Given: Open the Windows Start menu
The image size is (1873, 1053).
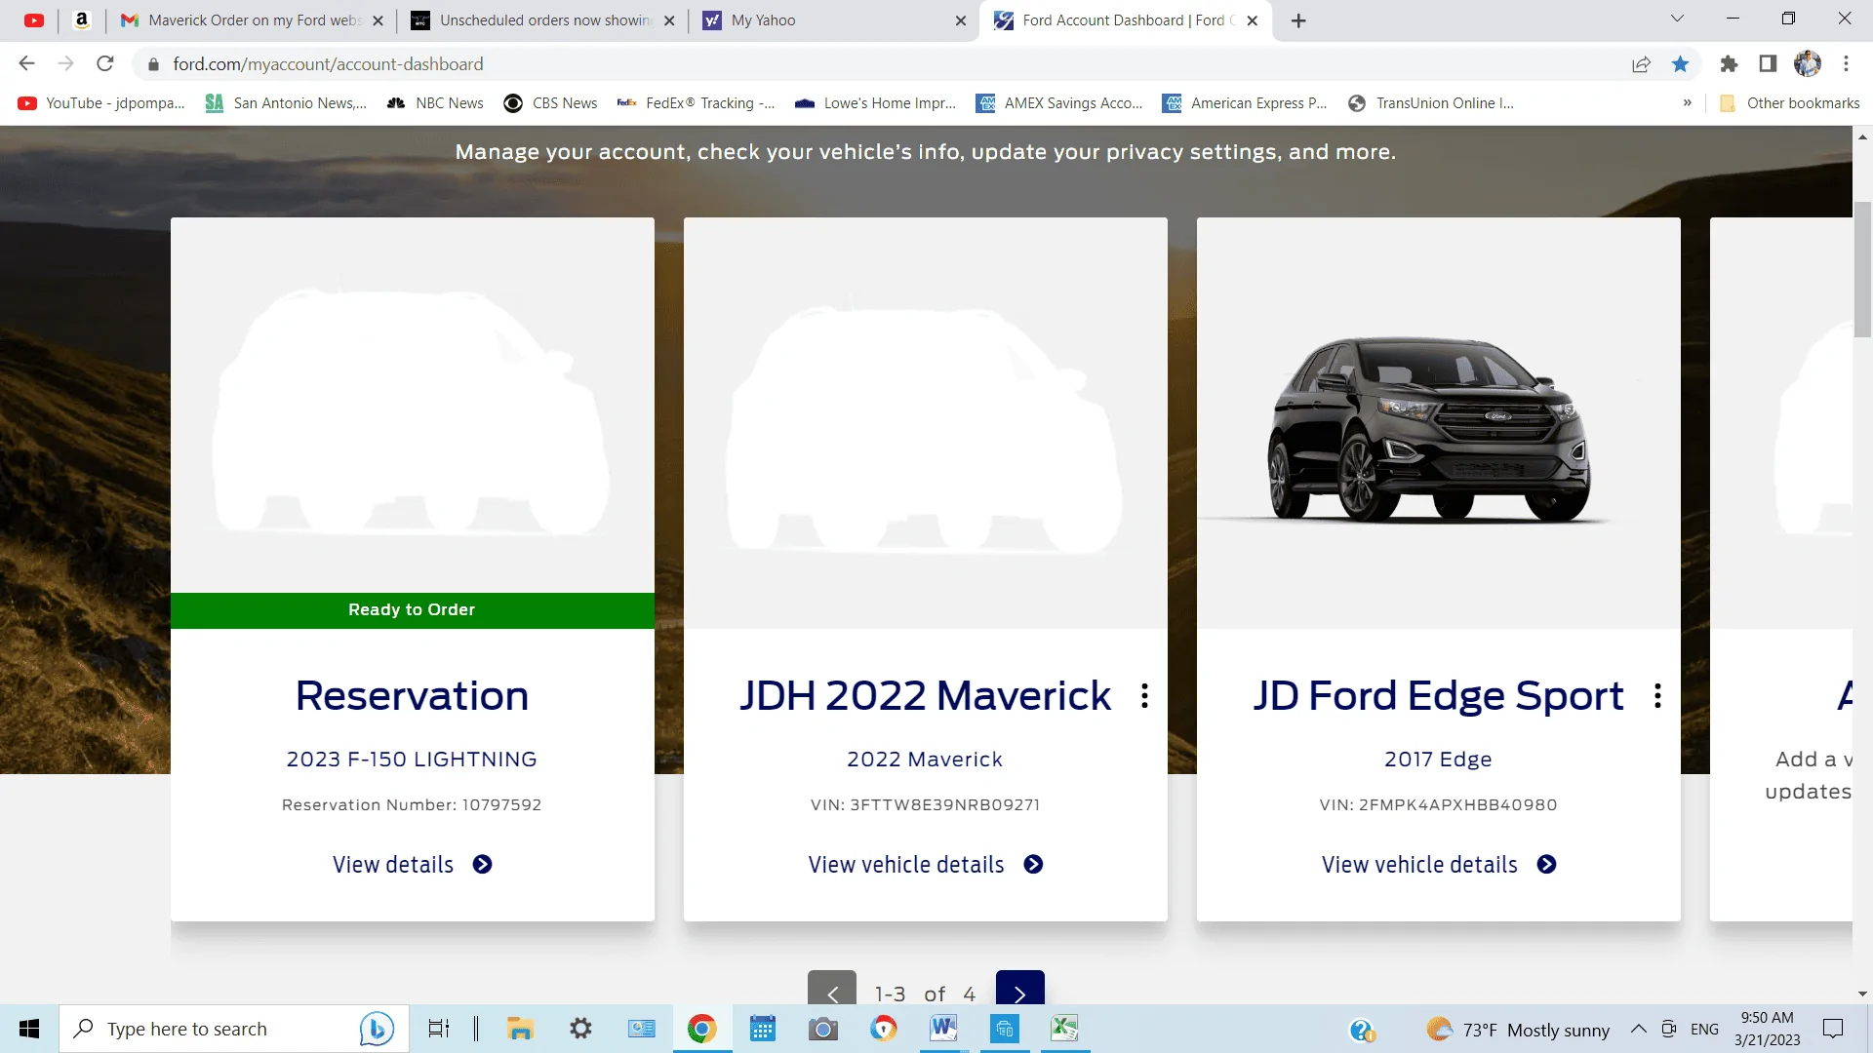Looking at the screenshot, I should point(29,1029).
